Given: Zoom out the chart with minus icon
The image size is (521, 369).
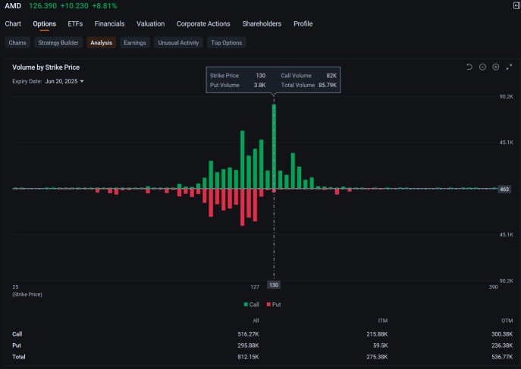Looking at the screenshot, I should point(482,67).
